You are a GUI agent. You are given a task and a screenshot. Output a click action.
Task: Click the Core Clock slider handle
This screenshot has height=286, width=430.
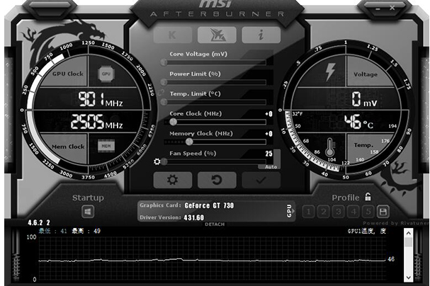173,122
